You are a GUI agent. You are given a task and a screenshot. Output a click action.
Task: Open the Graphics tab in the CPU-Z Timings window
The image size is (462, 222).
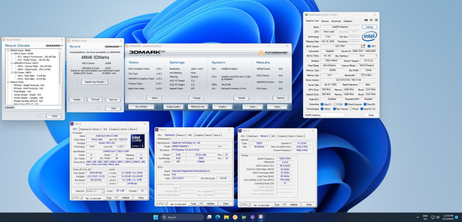pyautogui.click(x=282, y=136)
